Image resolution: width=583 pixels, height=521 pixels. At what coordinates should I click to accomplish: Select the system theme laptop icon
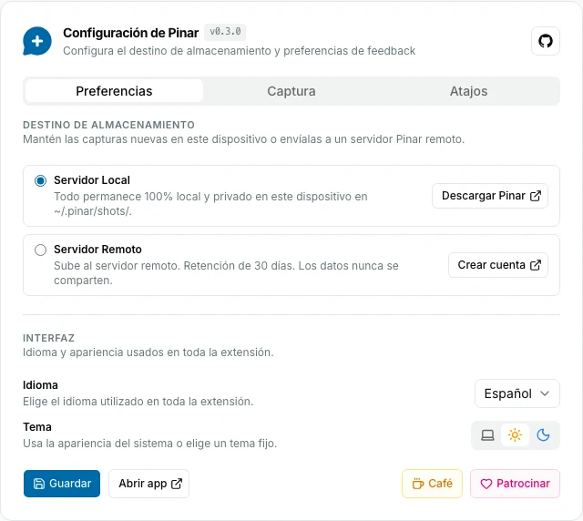(487, 434)
